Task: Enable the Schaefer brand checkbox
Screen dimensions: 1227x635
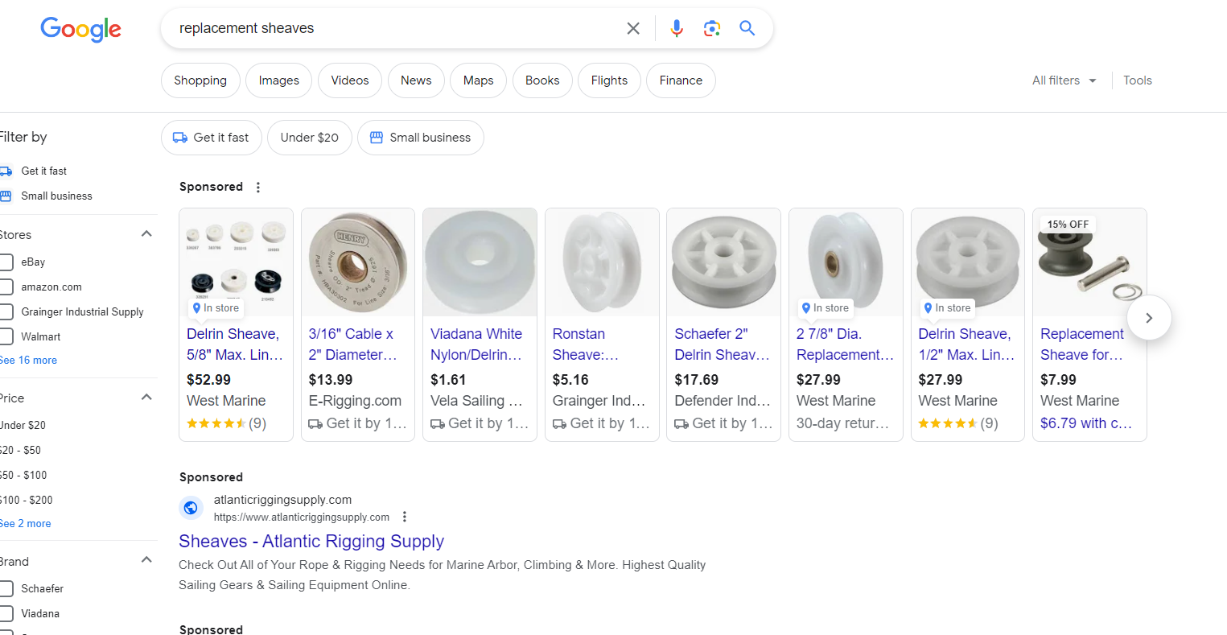Action: pos(6,588)
